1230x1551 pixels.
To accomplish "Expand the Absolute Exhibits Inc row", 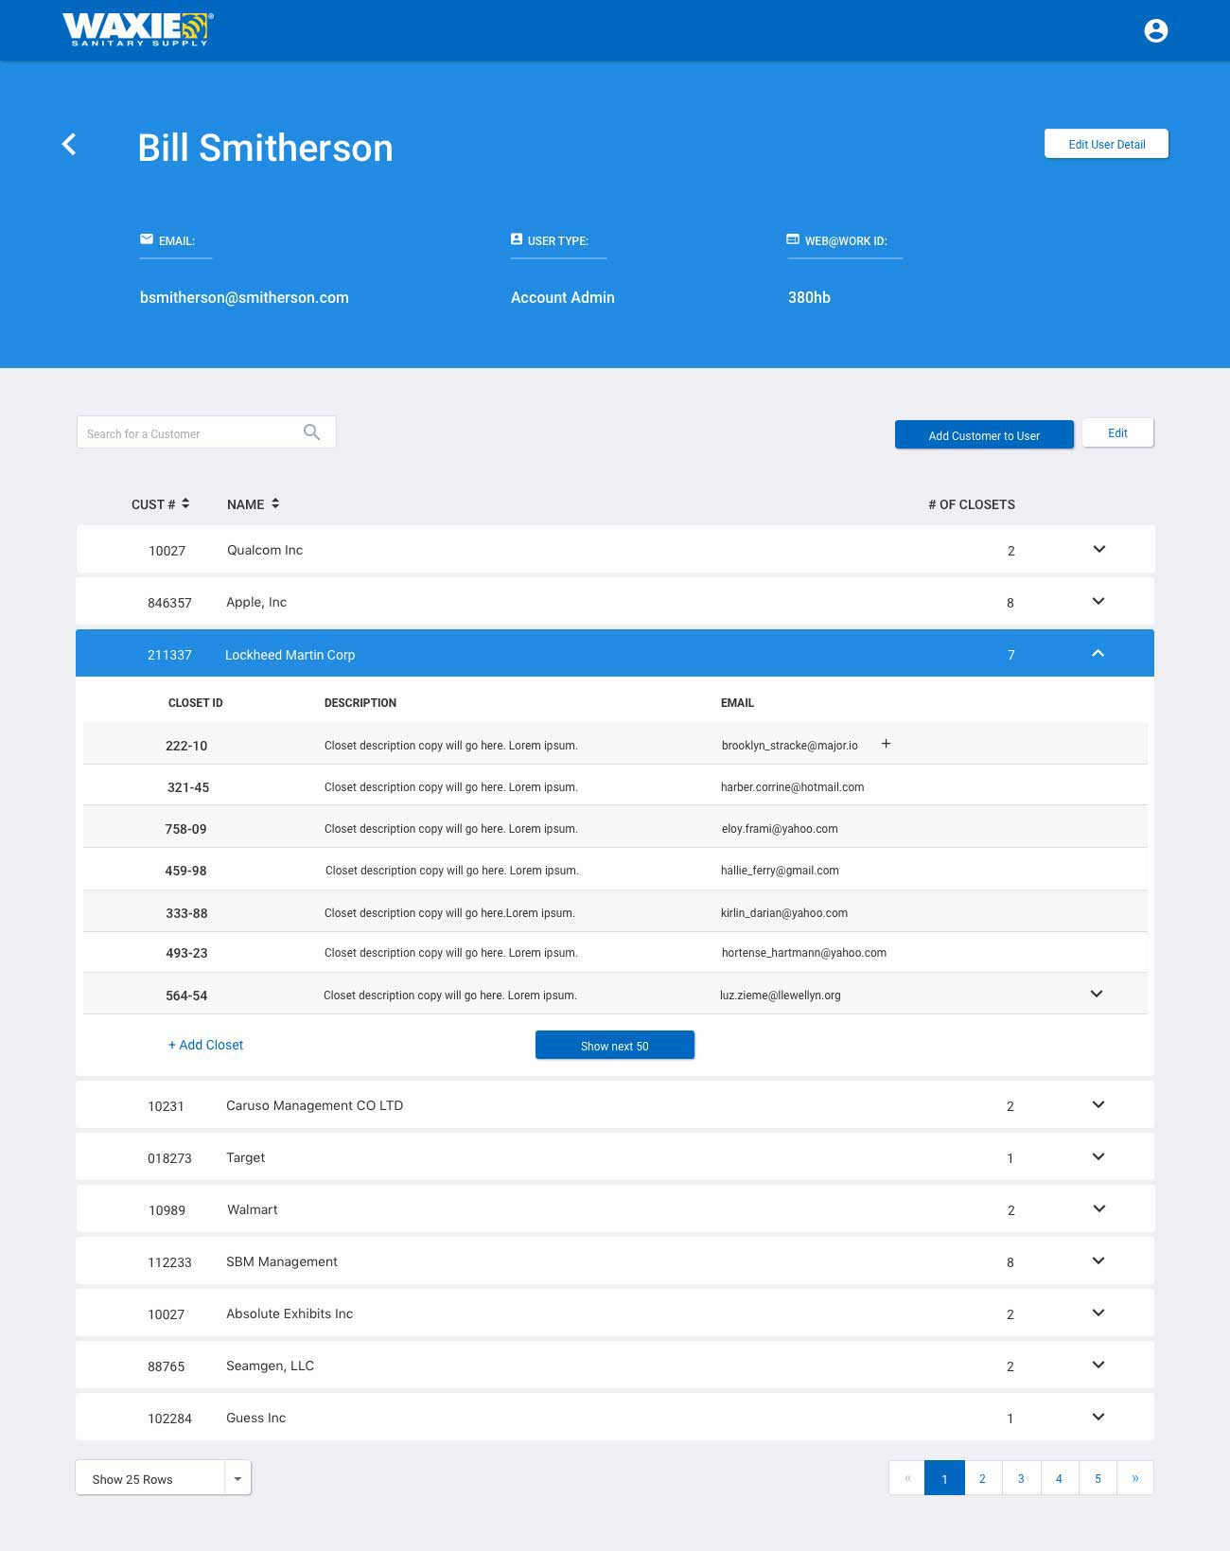I will pos(1098,1313).
